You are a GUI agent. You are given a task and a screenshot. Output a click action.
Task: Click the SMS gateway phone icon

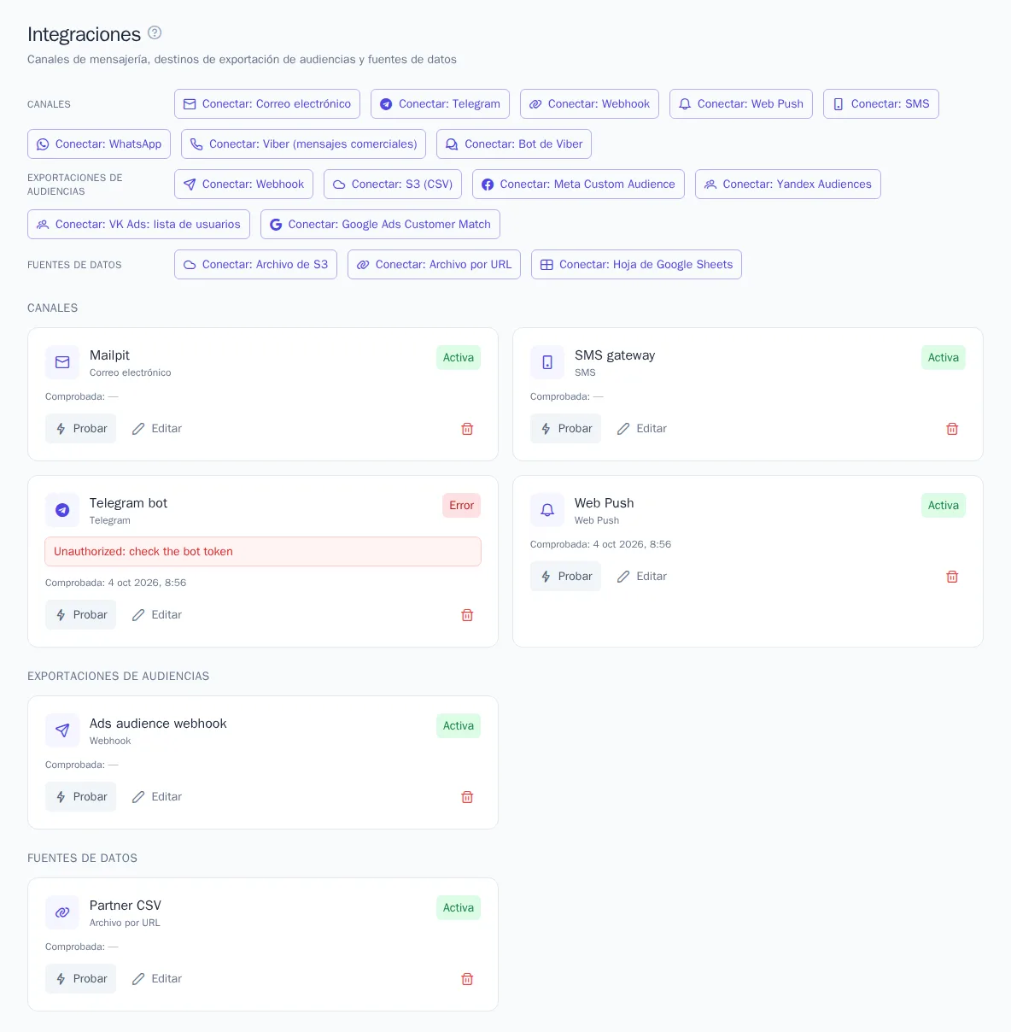click(x=547, y=362)
